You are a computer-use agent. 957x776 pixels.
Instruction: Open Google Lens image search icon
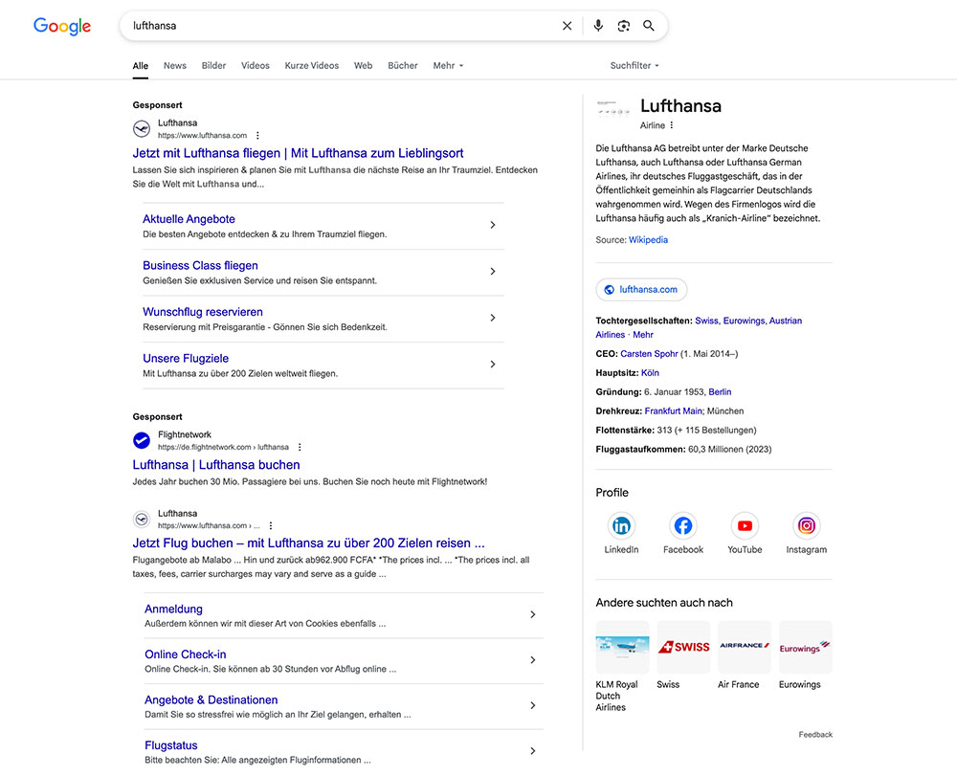pyautogui.click(x=623, y=26)
